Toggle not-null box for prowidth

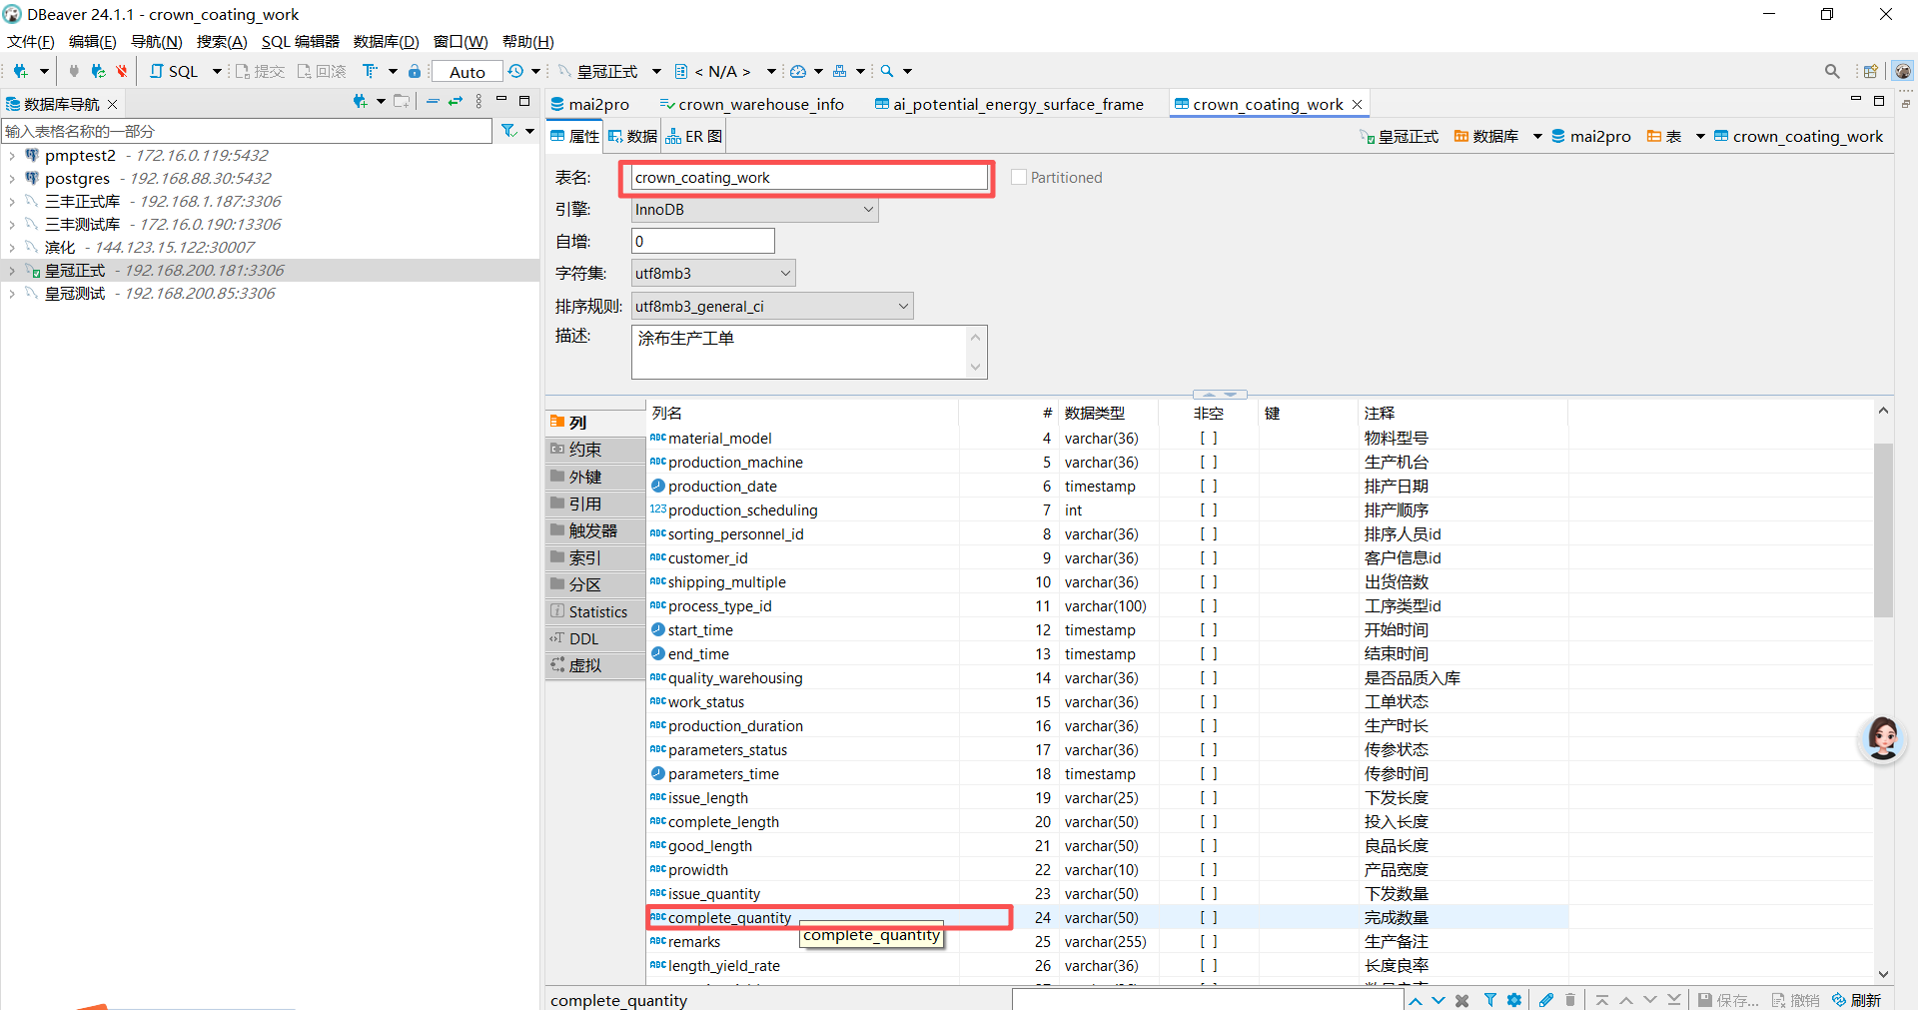pos(1209,870)
